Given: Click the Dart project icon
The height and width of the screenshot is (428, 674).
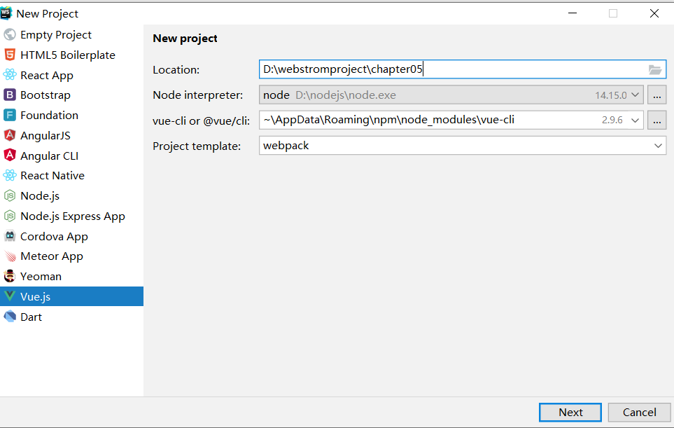Looking at the screenshot, I should (x=10, y=317).
